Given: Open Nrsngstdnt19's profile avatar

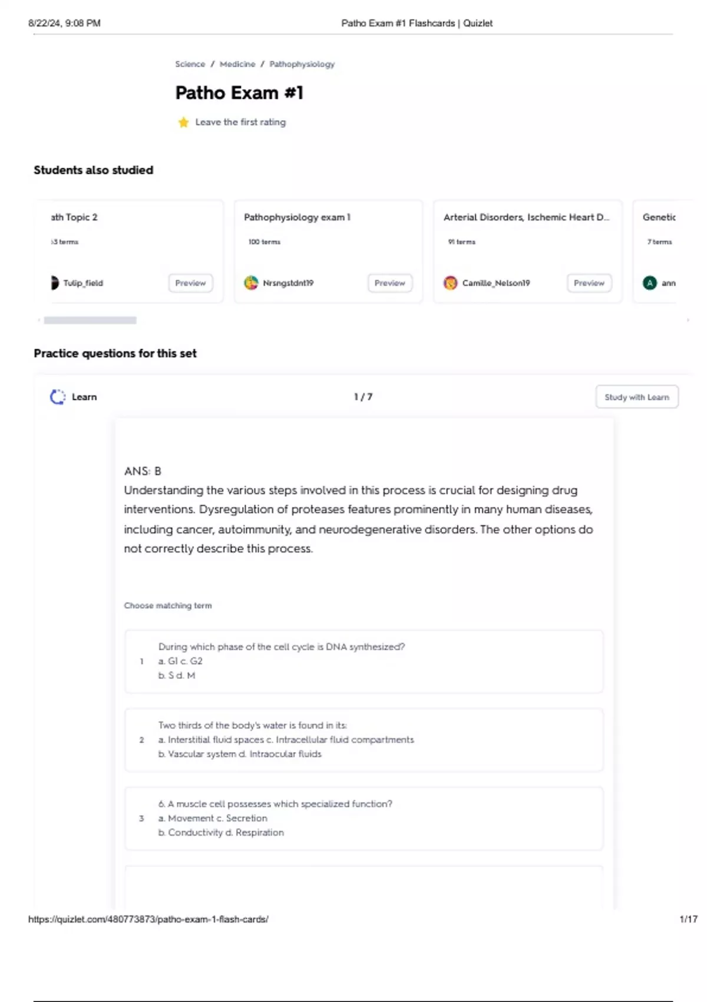Looking at the screenshot, I should (251, 283).
